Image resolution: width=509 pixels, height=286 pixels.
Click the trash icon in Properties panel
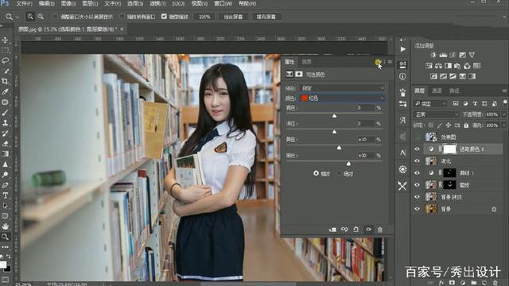coord(380,230)
